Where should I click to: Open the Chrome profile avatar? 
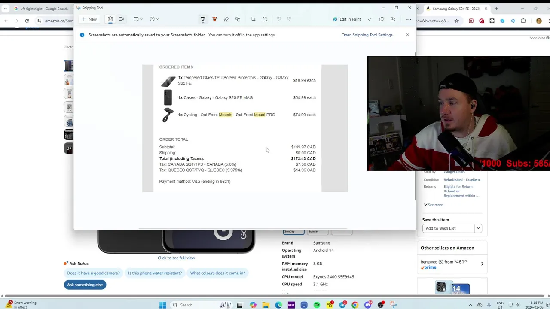(x=539, y=21)
